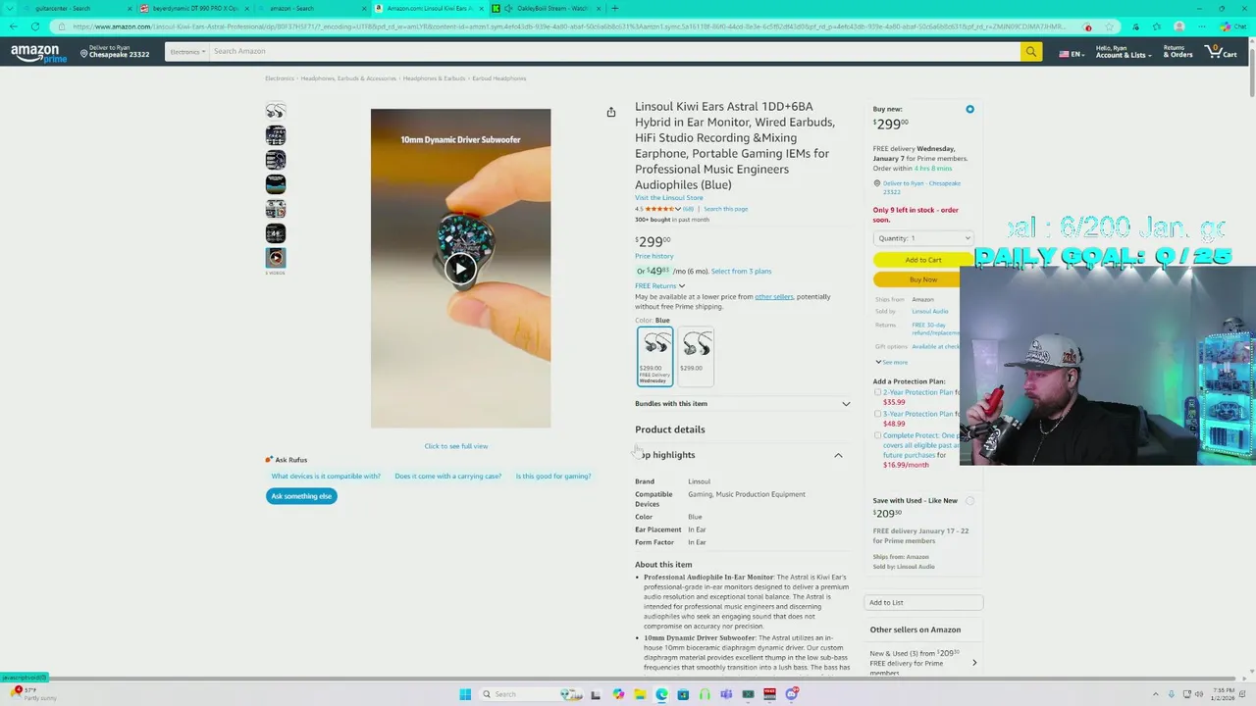Open Microsoft Teams from the taskbar

[x=726, y=694]
